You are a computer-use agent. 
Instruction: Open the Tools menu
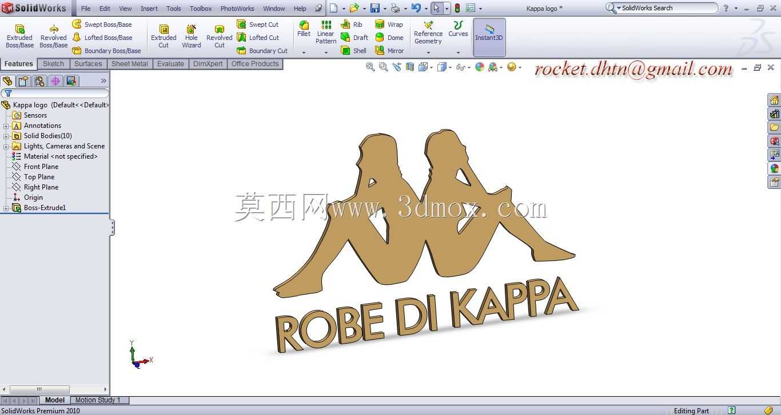tap(174, 9)
